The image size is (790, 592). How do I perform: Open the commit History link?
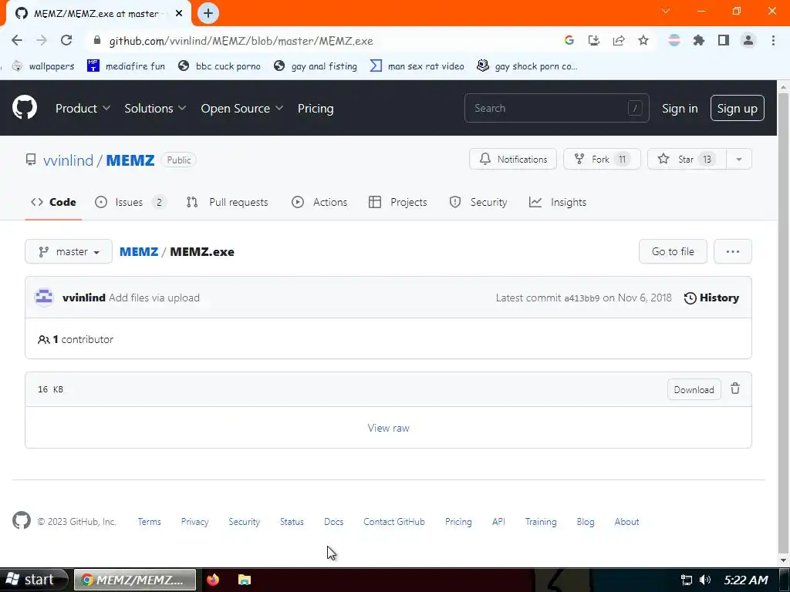tap(711, 298)
